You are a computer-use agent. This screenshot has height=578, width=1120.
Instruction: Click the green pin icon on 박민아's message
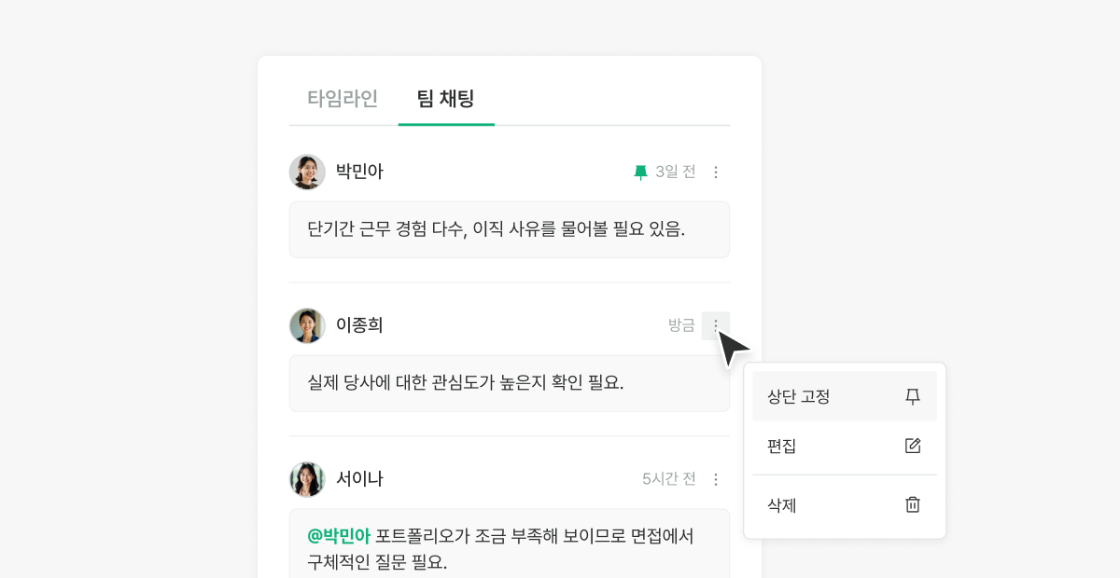[x=640, y=172]
